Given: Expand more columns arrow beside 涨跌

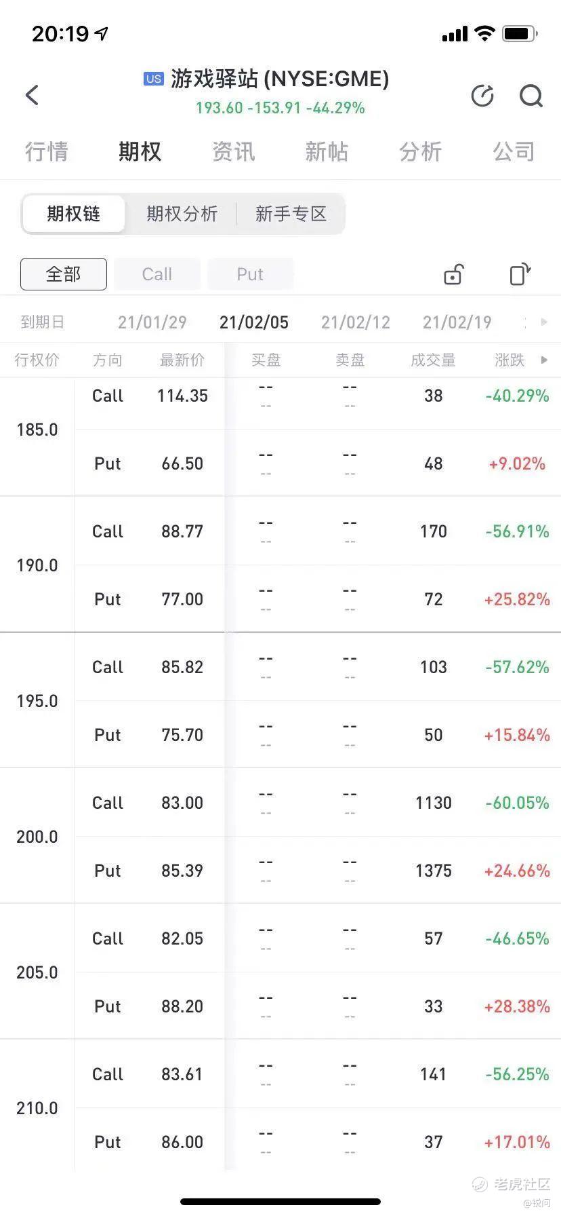Looking at the screenshot, I should click(x=544, y=360).
